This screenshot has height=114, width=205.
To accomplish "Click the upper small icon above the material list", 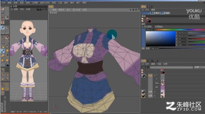I will pos(143,70).
